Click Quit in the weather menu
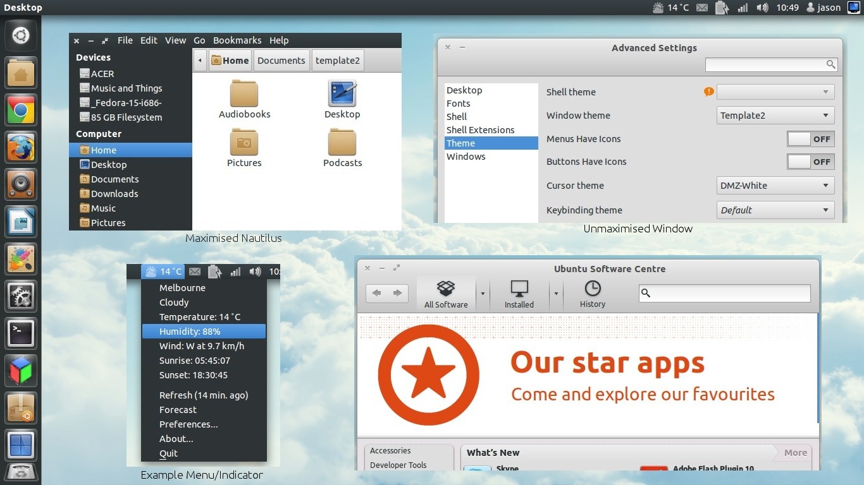The image size is (864, 485). coord(204,453)
